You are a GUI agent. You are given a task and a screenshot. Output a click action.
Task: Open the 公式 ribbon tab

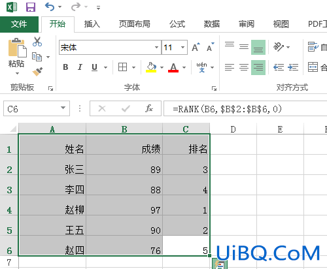[177, 24]
